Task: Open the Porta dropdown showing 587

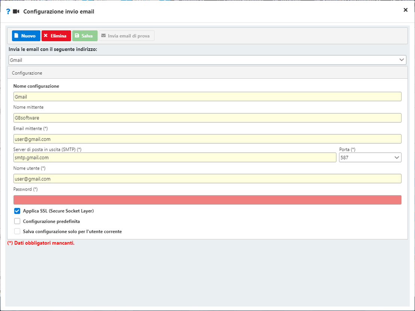Action: point(370,158)
